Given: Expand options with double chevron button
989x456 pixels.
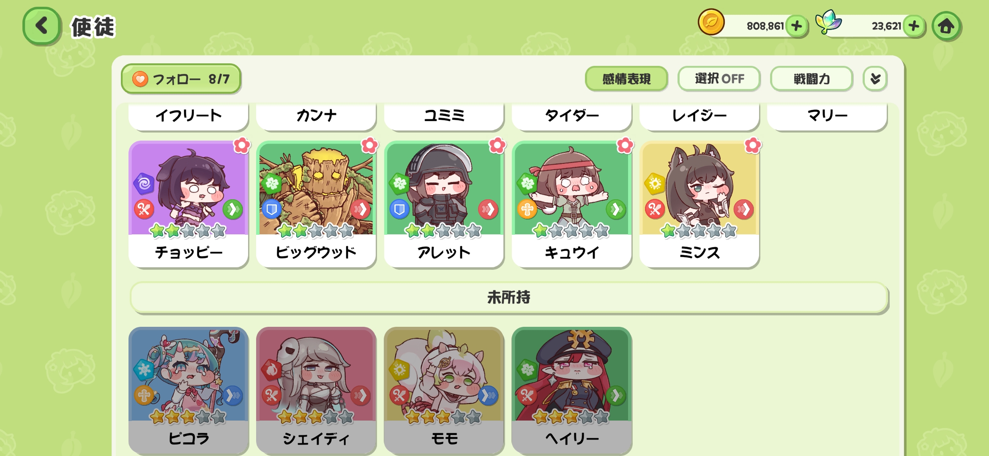Looking at the screenshot, I should (875, 79).
